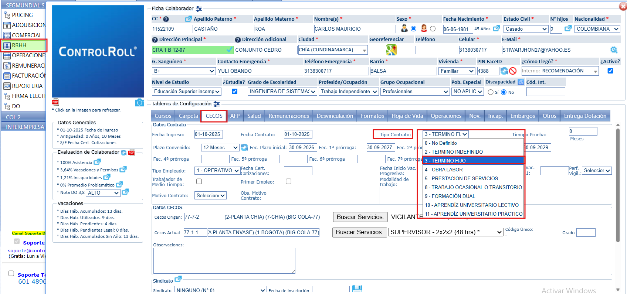Click the save diskette icon in Sindicato
Viewport: 627px width, 294px height.
[357, 289]
